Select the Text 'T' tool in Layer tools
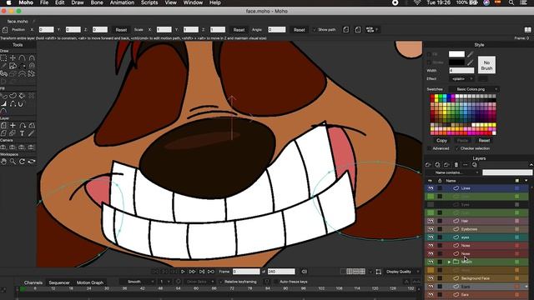Viewport: 534px width, 300px height. pyautogui.click(x=23, y=133)
